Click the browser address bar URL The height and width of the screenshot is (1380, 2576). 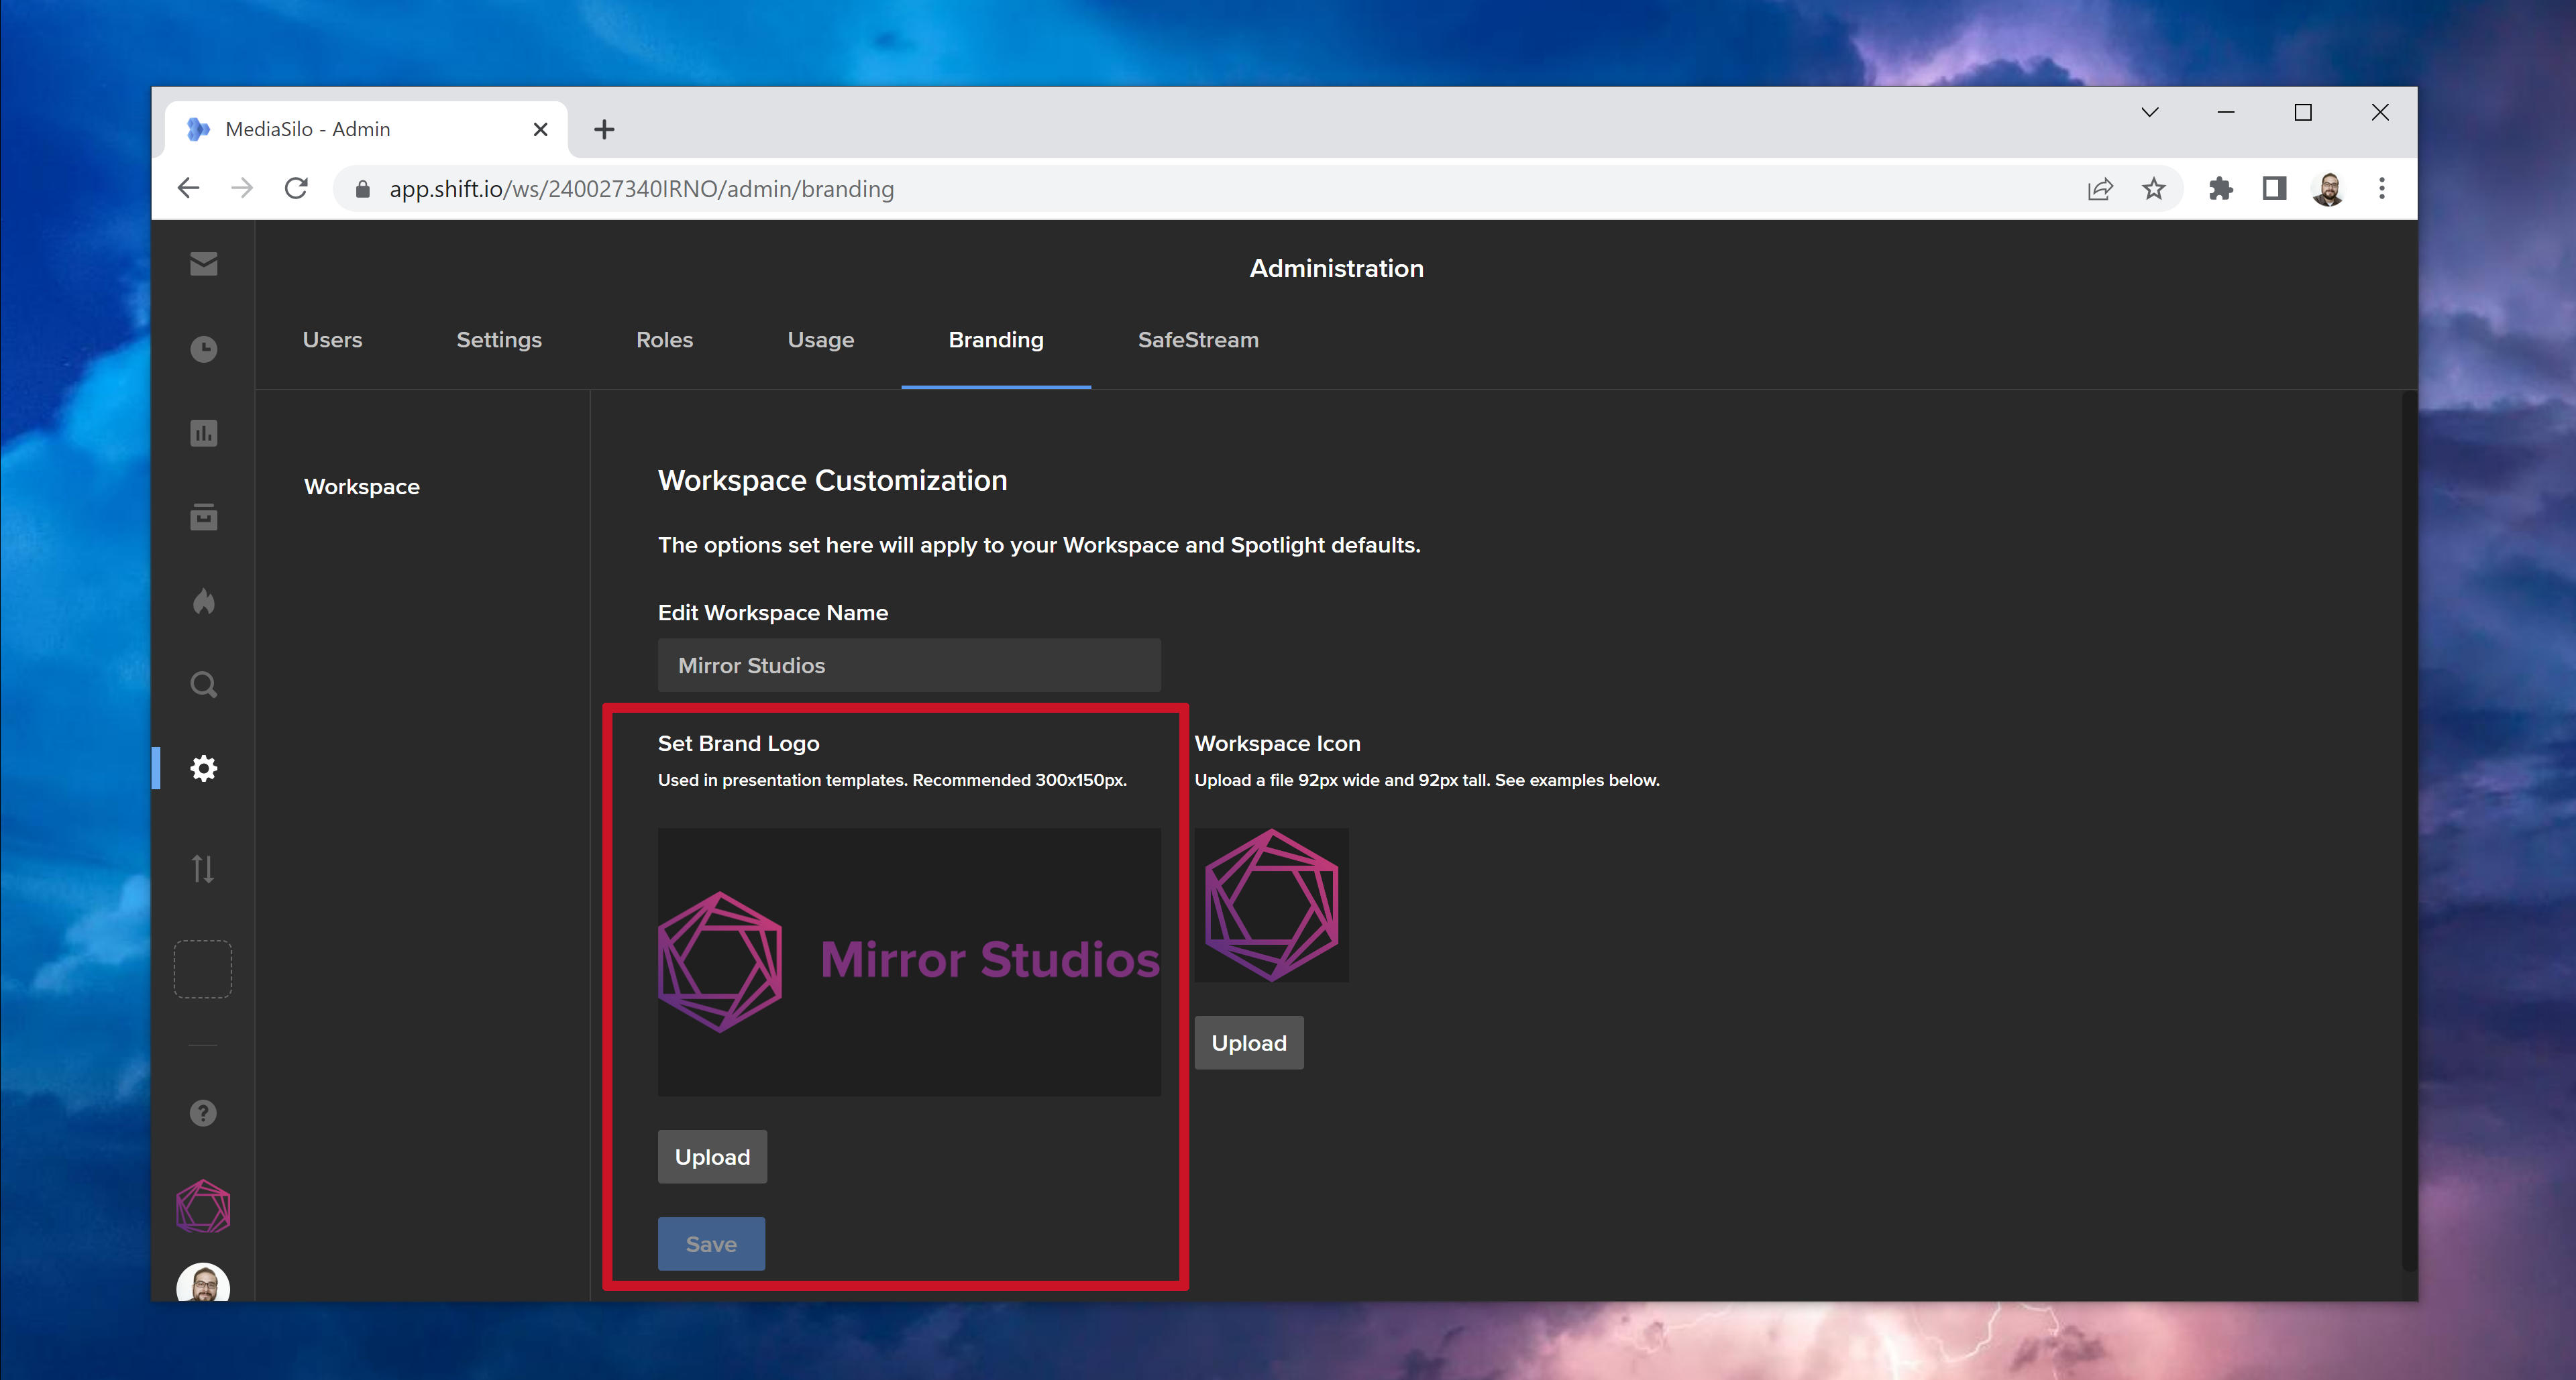point(641,189)
